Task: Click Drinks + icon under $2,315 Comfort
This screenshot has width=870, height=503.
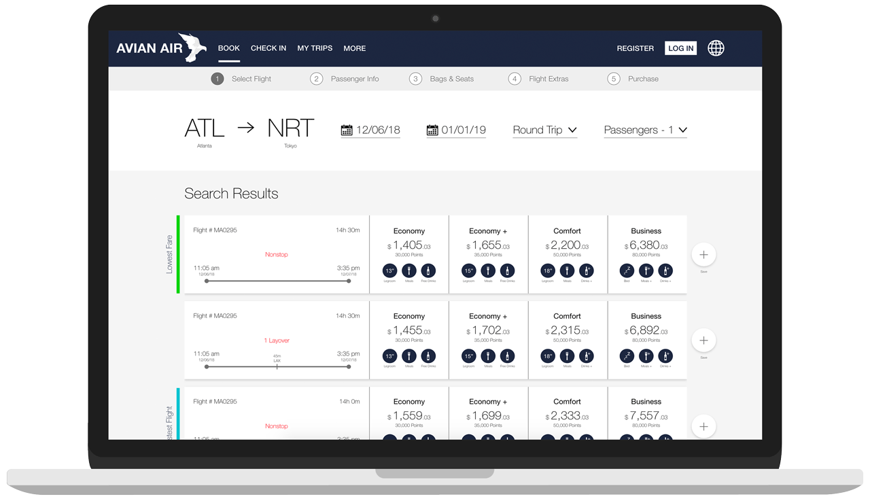Action: tap(586, 356)
